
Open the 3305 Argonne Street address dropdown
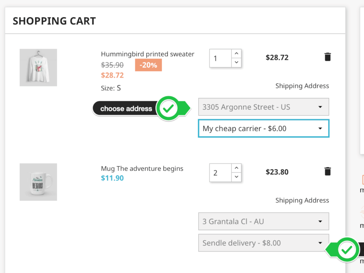click(263, 107)
